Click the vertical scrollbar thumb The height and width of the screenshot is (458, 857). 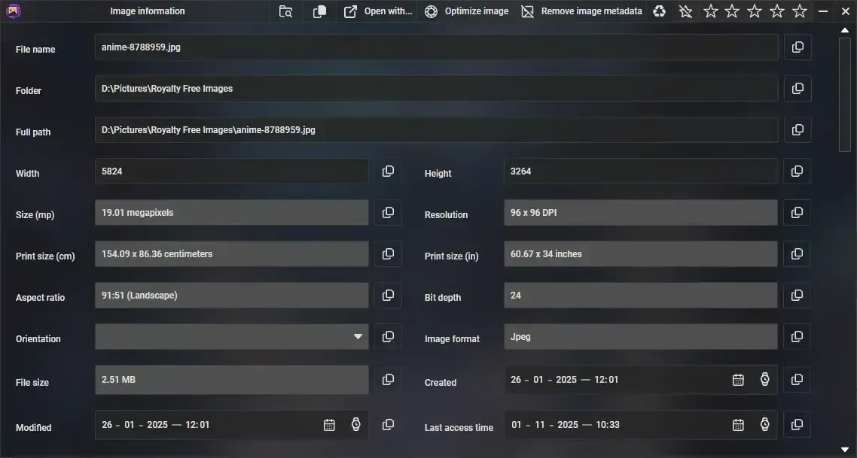click(845, 95)
